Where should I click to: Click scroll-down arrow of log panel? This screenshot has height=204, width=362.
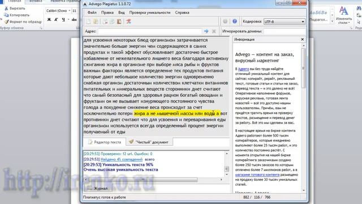(227, 175)
